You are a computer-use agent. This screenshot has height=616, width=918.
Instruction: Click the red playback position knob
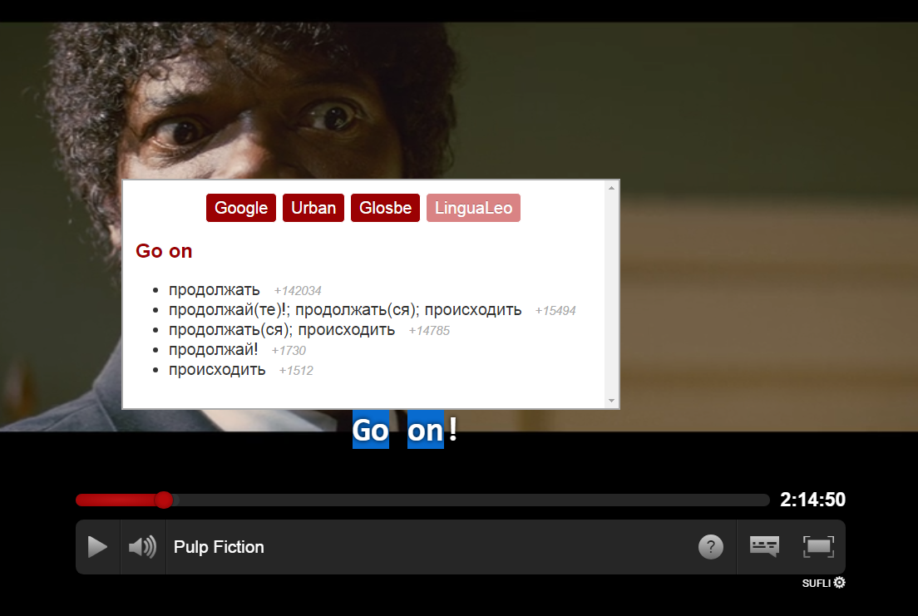pyautogui.click(x=164, y=500)
